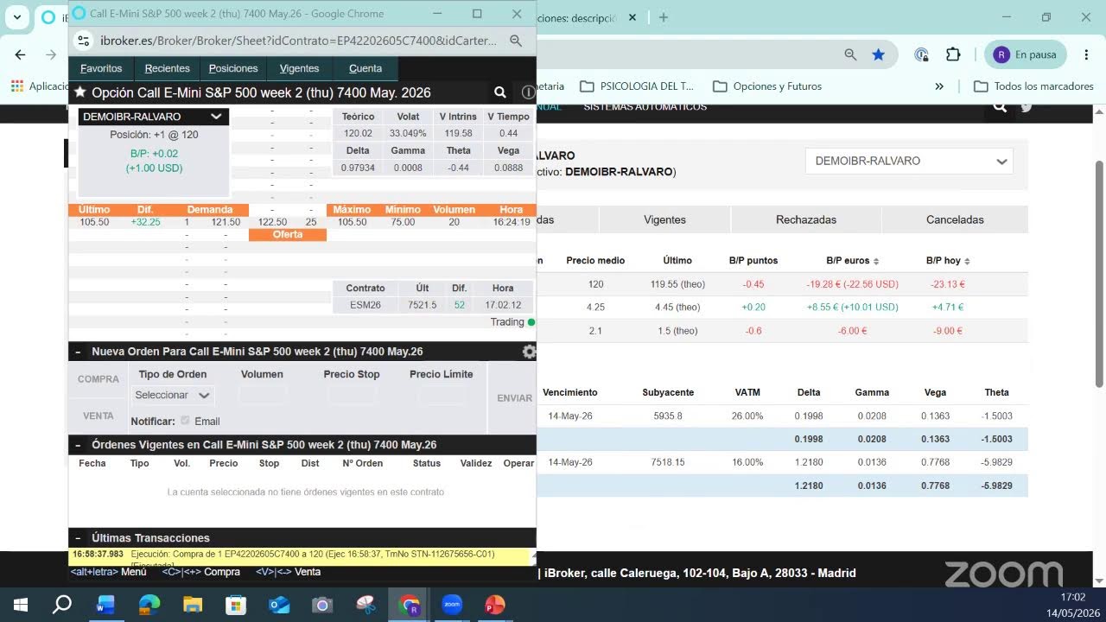
Task: Open the Camera app from the taskbar
Action: (322, 605)
